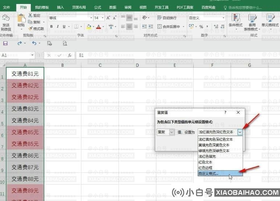Cut the selection with scissors icon
This screenshot has width=280, height=201.
point(30,15)
